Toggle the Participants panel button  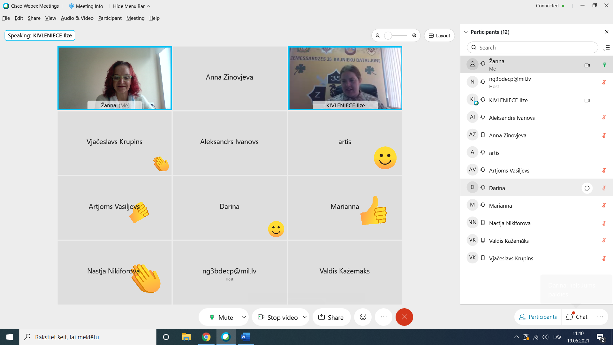[x=538, y=317]
